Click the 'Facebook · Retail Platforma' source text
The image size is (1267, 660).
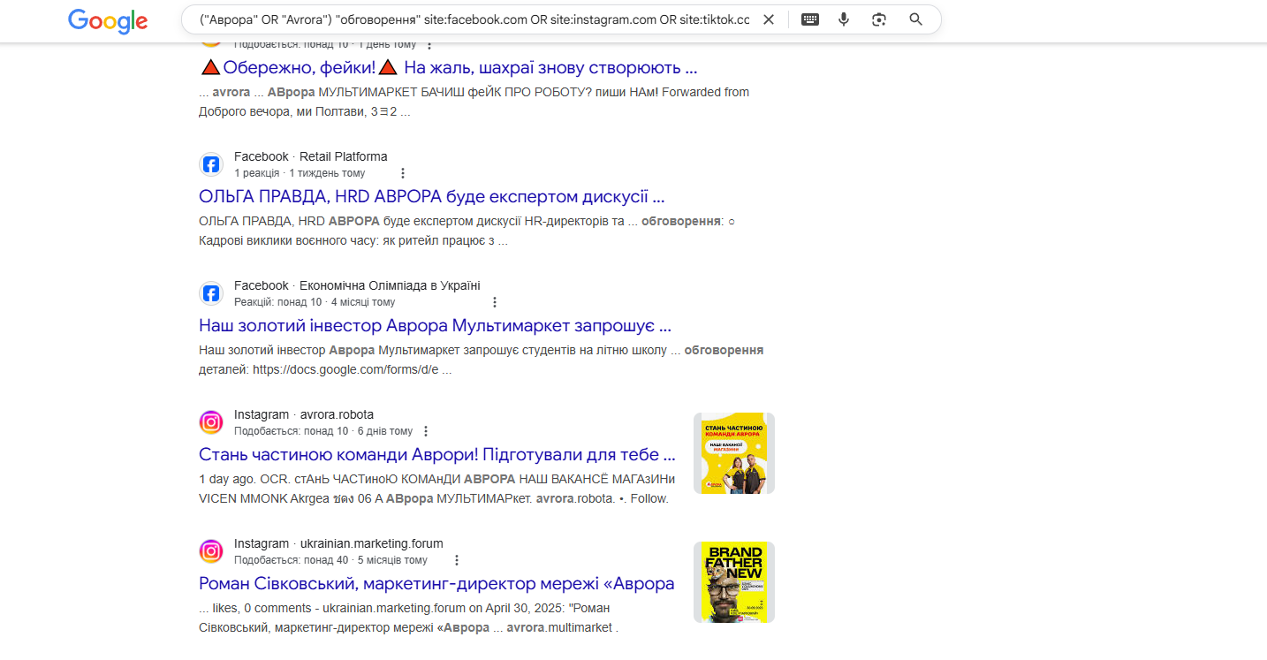pos(311,156)
